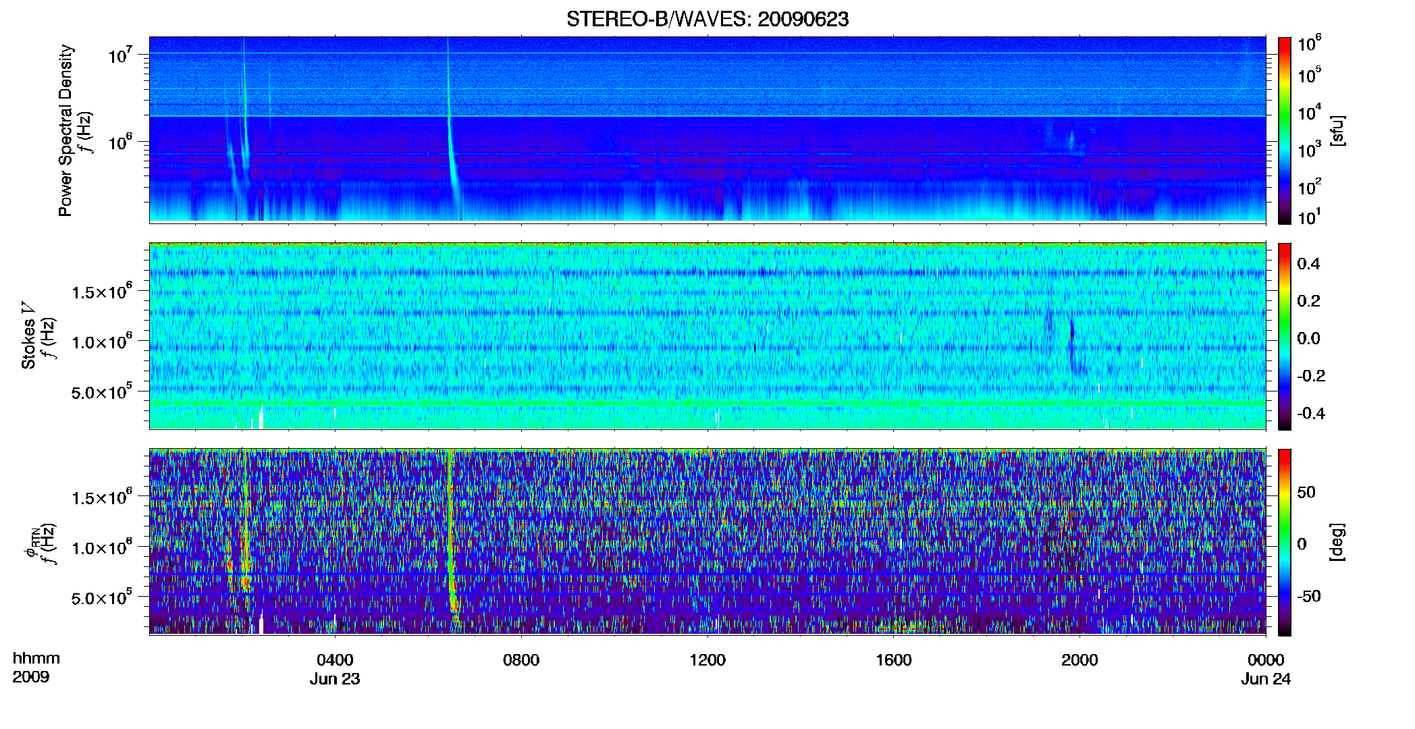The image size is (1415, 729).
Task: Click the [deg] colorbar unit label
Action: coord(1337,541)
